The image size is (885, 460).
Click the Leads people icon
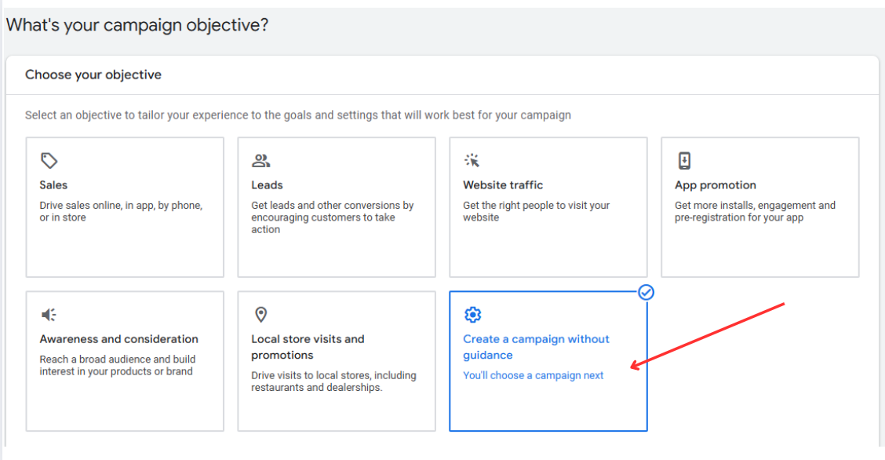pos(260,161)
